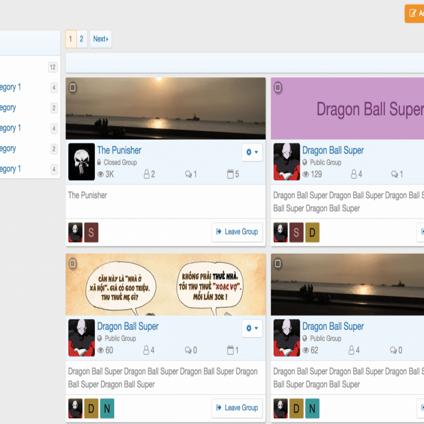
Task: Click the eye views icon showing 129
Action: click(306, 174)
